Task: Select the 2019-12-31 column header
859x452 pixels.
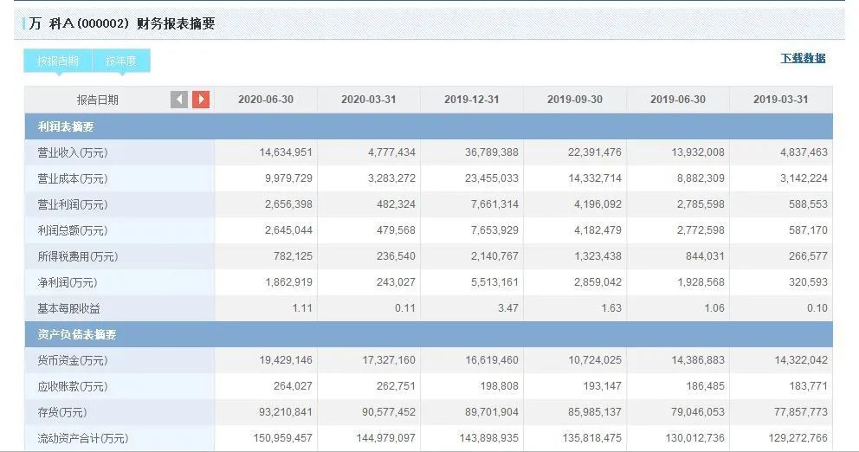Action: pos(472,100)
